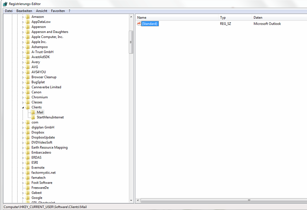The height and width of the screenshot is (210, 307).
Task: Collapse the Clients key
Action: (x=23, y=108)
